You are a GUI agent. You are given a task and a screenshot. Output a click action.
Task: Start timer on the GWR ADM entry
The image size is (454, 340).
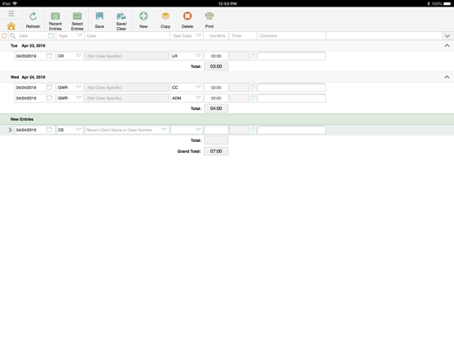(252, 98)
